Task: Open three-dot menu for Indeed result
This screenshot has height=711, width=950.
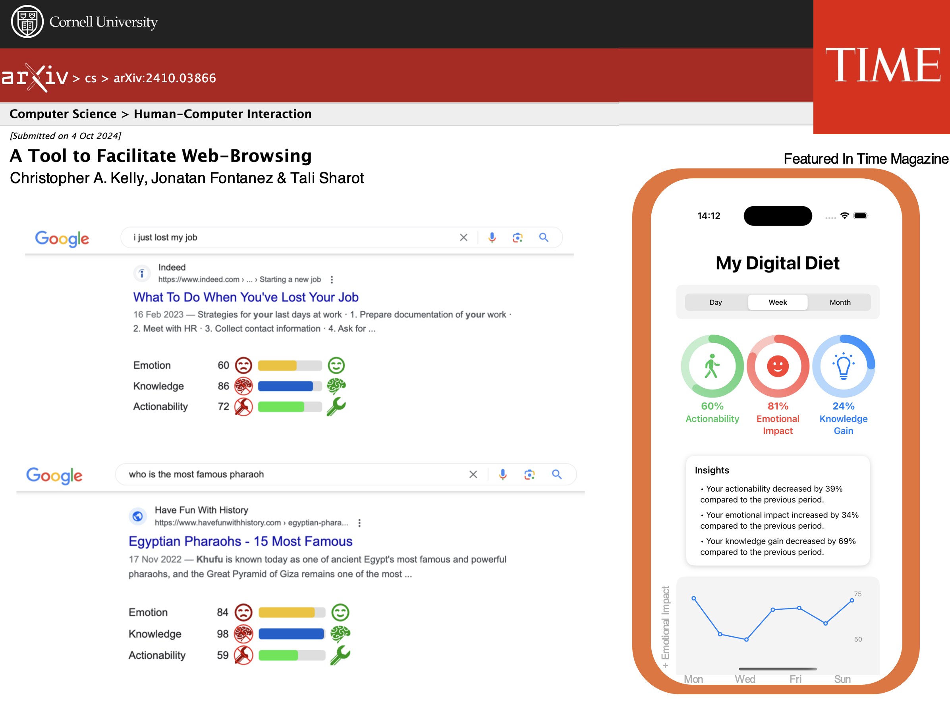Action: pos(332,280)
